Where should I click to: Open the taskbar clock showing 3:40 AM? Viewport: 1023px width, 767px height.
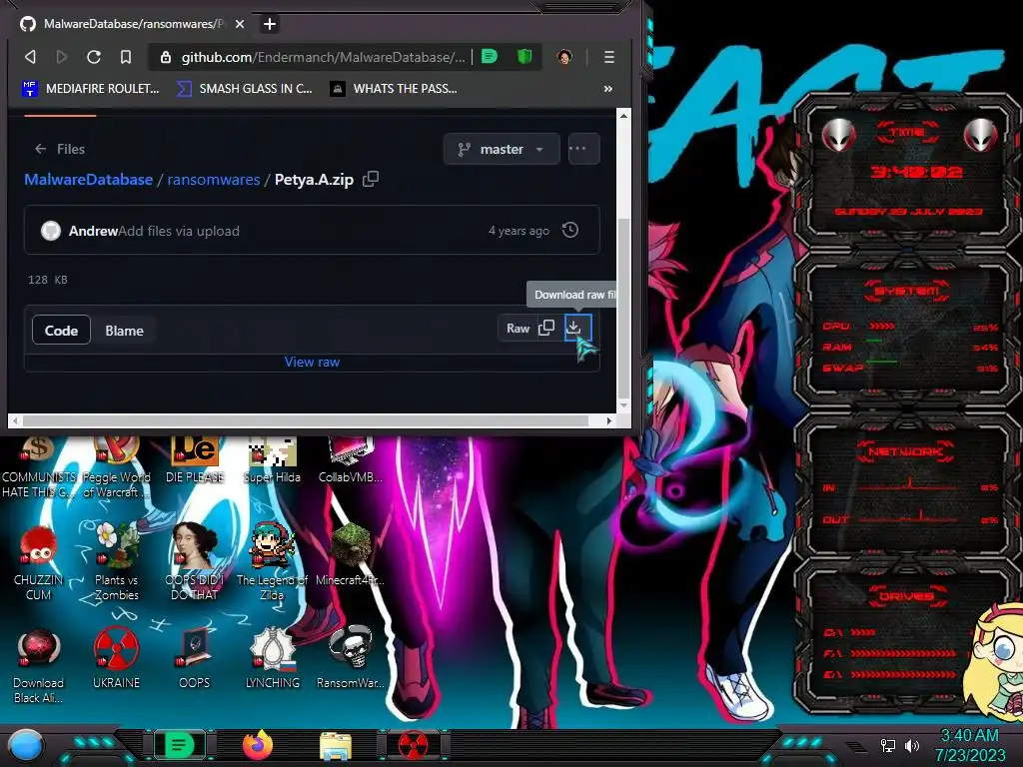[970, 745]
